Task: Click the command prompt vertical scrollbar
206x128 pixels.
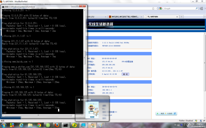Action: tap(84, 61)
